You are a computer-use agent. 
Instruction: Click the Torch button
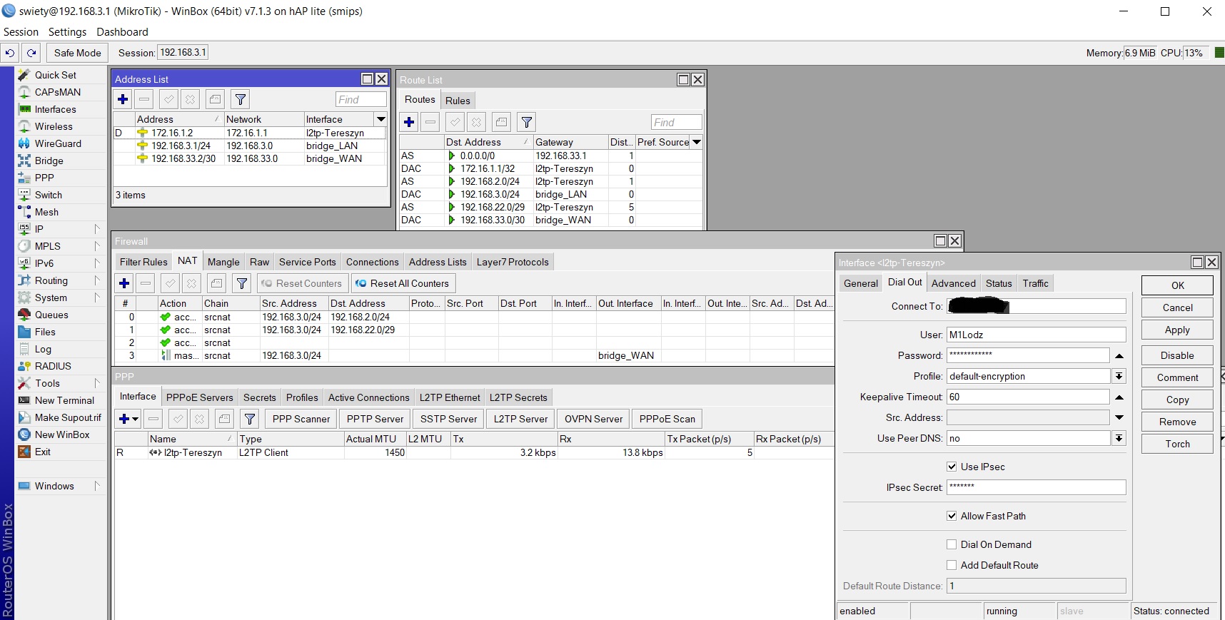1177,444
